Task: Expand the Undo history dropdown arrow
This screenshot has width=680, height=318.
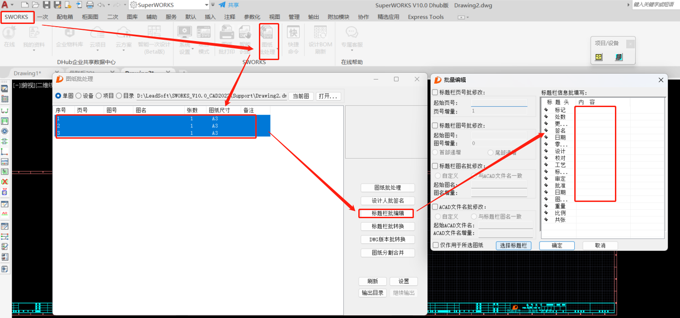Action: coord(108,5)
